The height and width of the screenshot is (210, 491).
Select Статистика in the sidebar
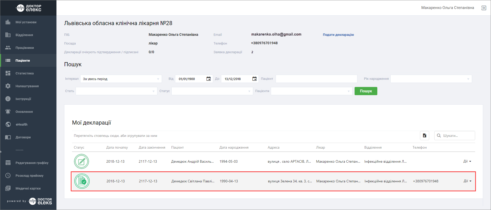25,73
